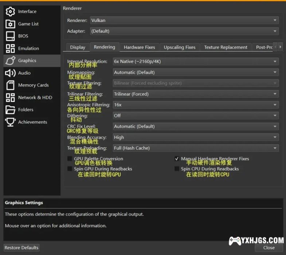
Task: Open the Internal Resolution dropdown
Action: tap(196, 61)
